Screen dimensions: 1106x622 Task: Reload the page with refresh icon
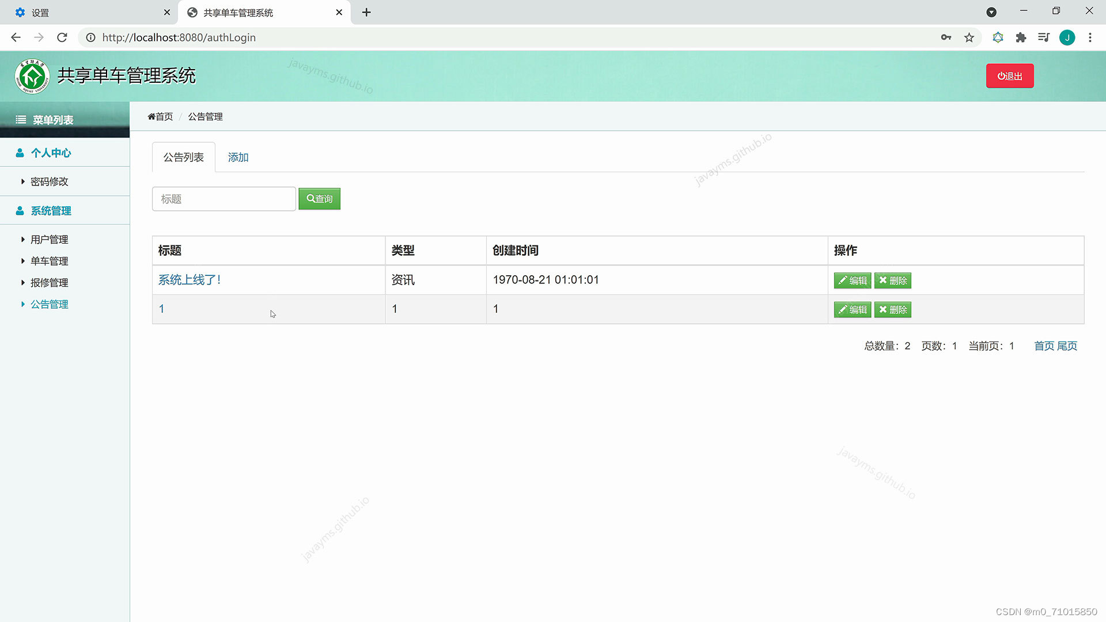click(62, 37)
